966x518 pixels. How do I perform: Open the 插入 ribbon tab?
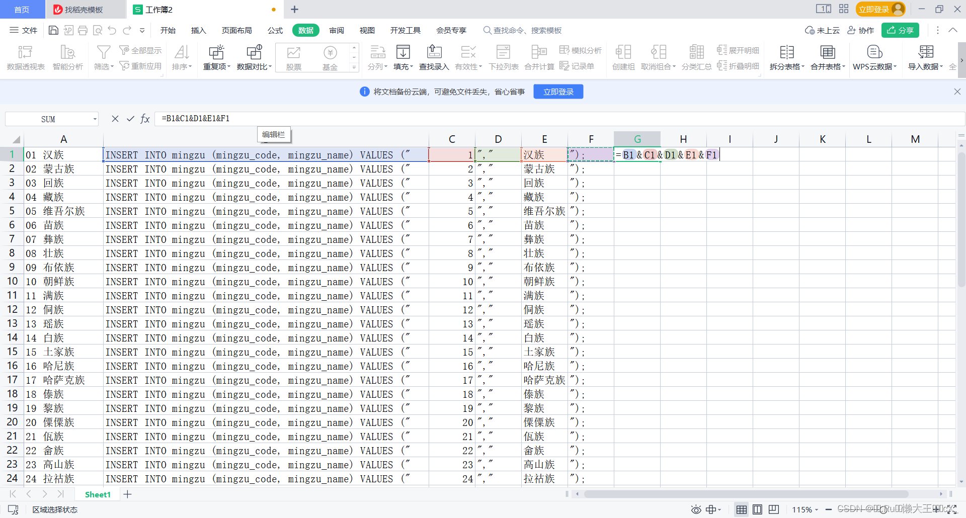[x=199, y=31]
